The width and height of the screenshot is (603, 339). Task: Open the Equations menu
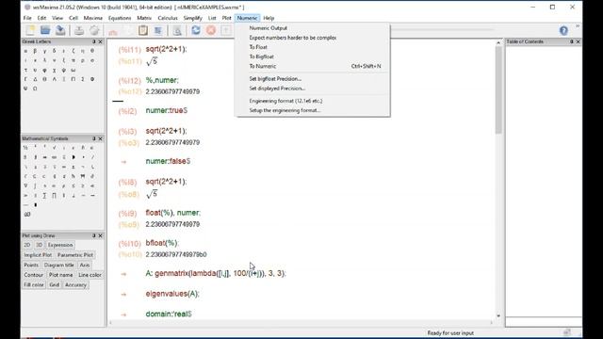pos(120,18)
